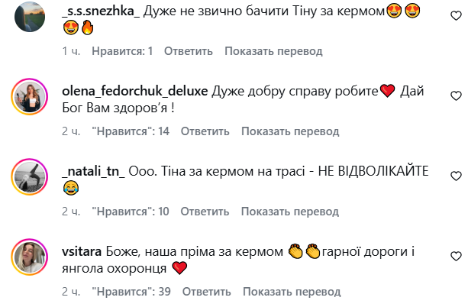
Task: Reply to olena_fedorchuk_deluxe's comment
Action: click(x=205, y=131)
